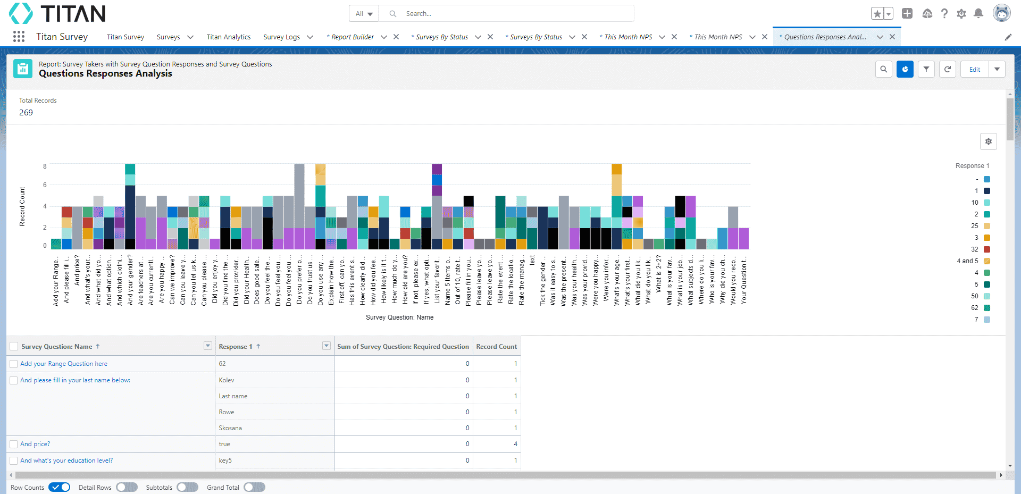Expand the Response 1 column filter dropdown
Viewport: 1021px width, 494px height.
pyautogui.click(x=326, y=346)
